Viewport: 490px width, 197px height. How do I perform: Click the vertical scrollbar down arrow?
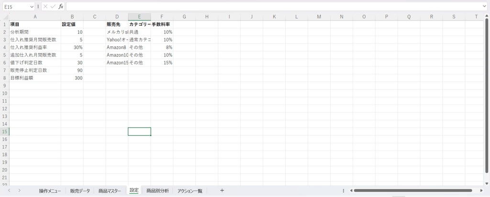tap(487, 183)
